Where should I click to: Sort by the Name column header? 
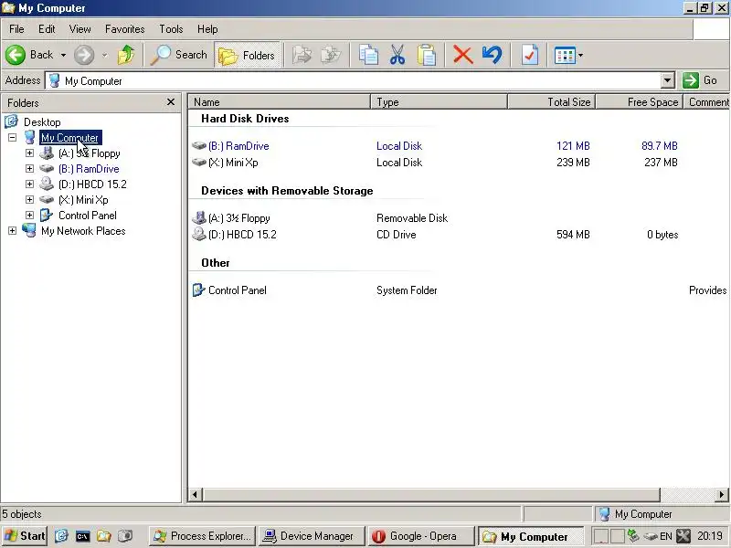pyautogui.click(x=279, y=102)
